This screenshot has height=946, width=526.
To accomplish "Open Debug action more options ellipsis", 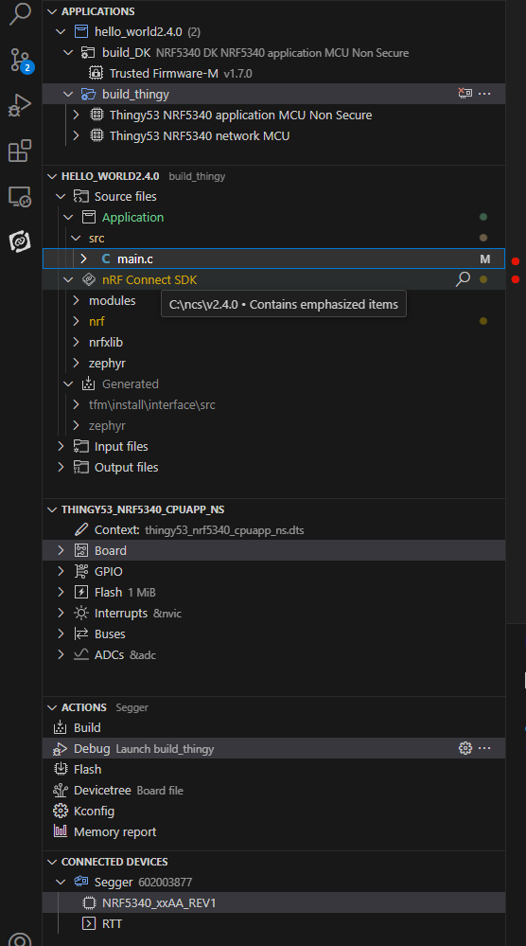I will pos(484,748).
